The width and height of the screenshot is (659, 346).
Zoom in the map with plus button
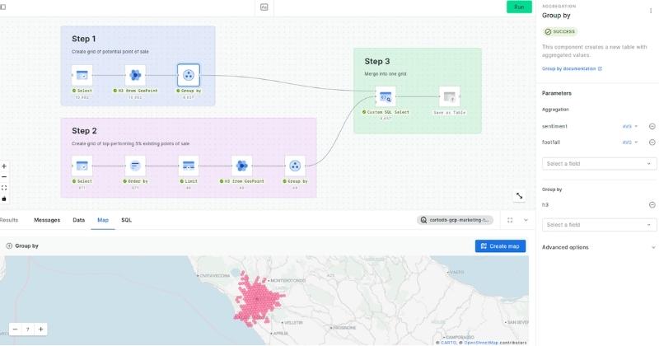41,329
